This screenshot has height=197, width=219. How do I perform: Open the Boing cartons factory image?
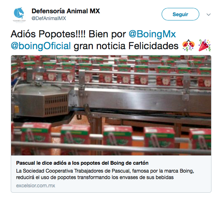click(x=111, y=105)
